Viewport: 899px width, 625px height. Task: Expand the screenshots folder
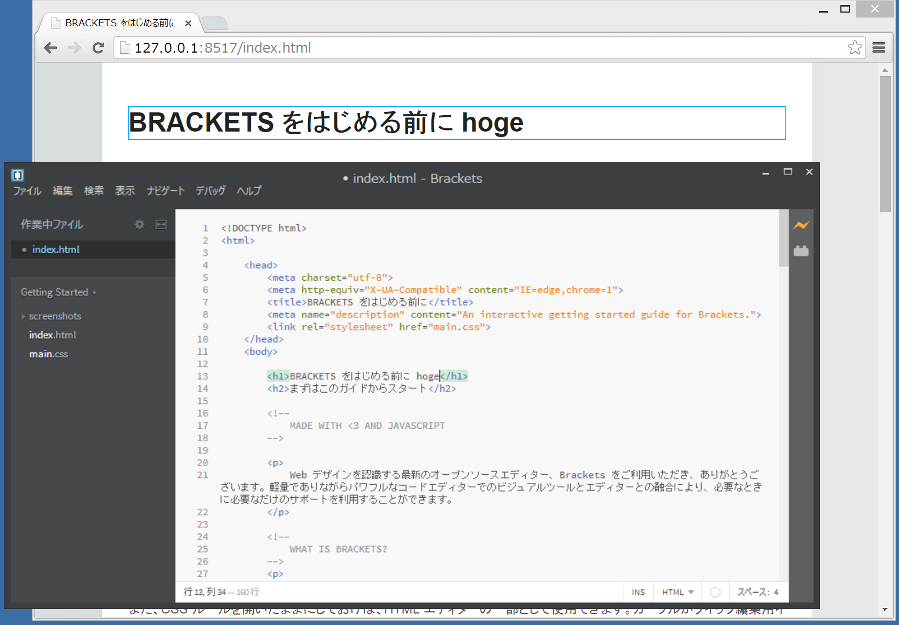pyautogui.click(x=55, y=316)
